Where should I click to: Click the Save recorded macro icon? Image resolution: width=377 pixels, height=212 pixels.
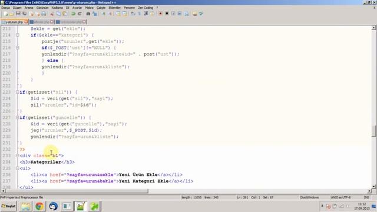click(186, 14)
